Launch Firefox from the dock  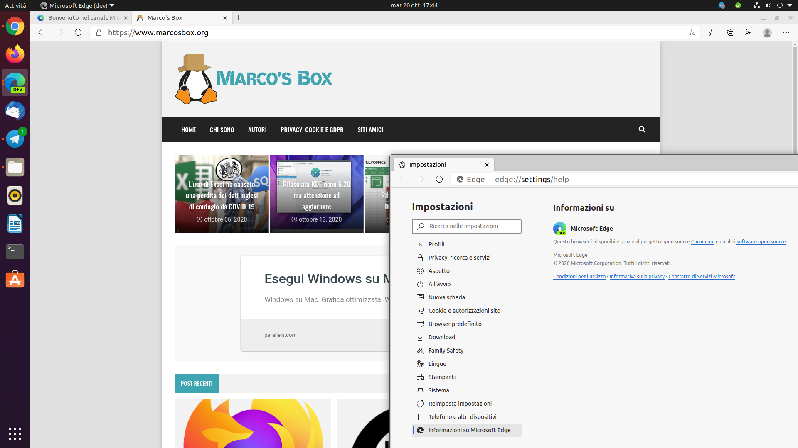coord(15,54)
